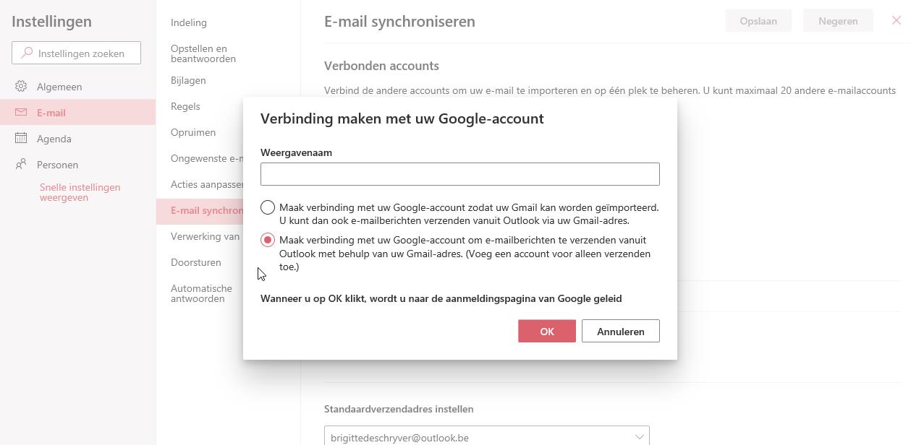Screen dimensions: 911x445
Task: Click Snelle instellingen weergeven link
Action: pyautogui.click(x=80, y=192)
